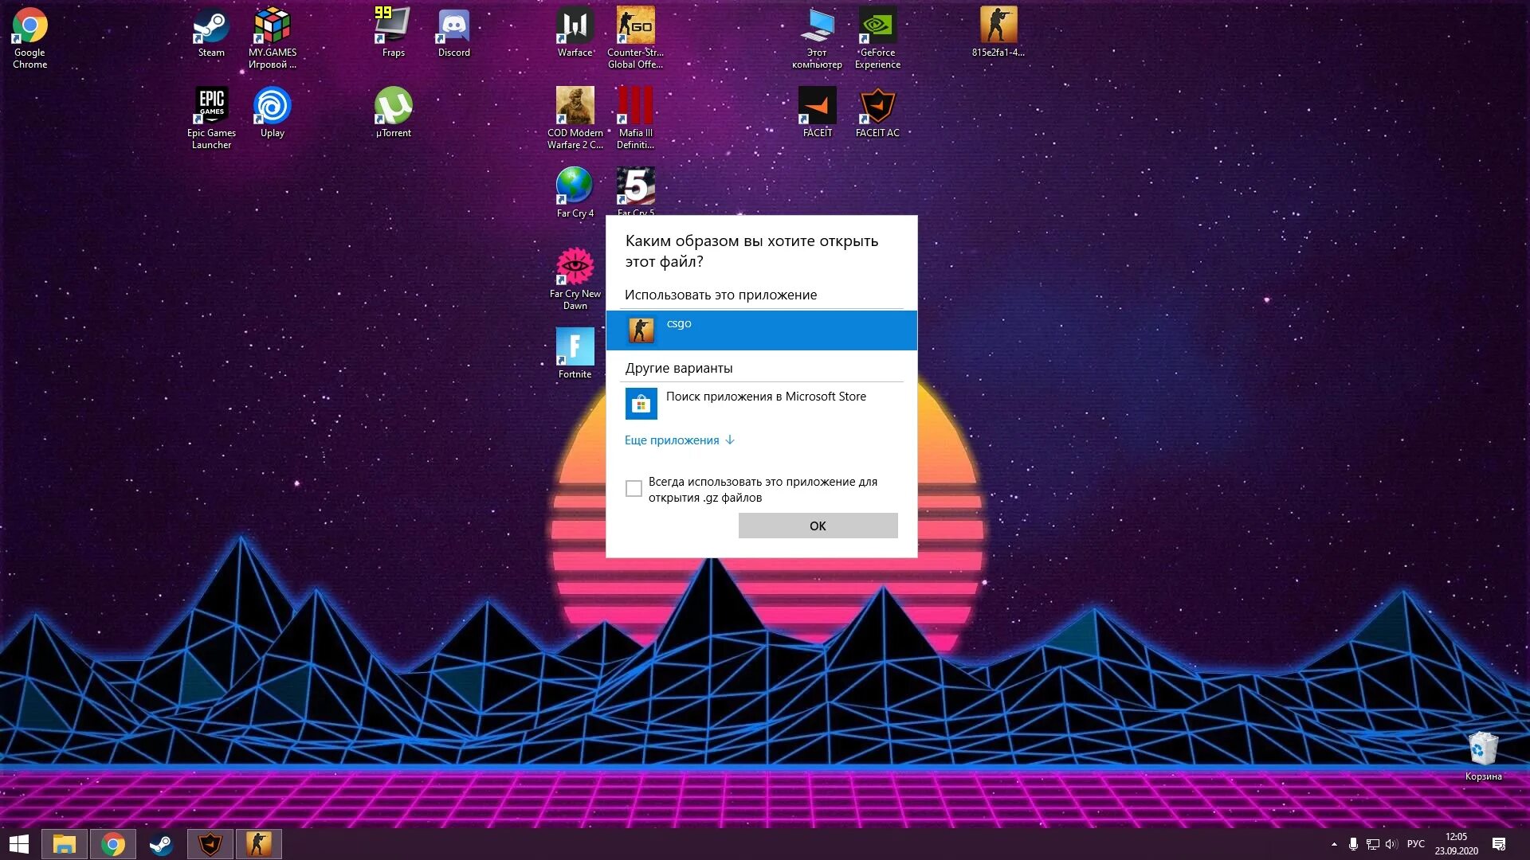1530x860 pixels.
Task: Open the notification center icon
Action: click(1499, 844)
